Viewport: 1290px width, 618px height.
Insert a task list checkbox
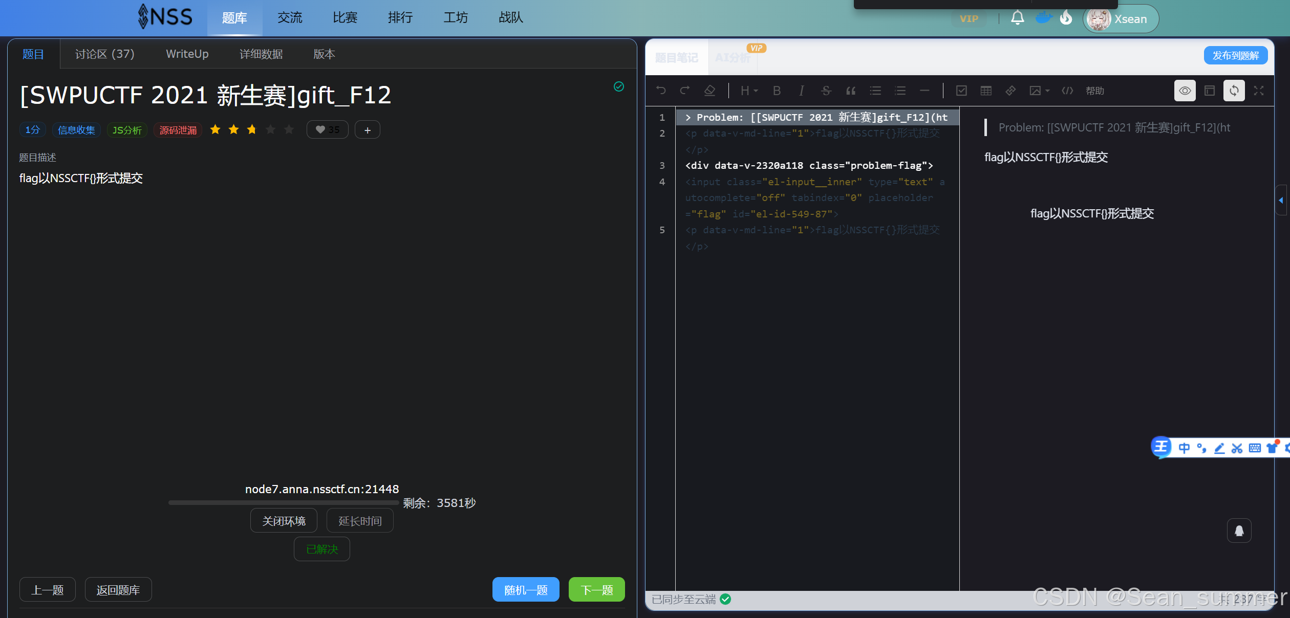coord(961,91)
